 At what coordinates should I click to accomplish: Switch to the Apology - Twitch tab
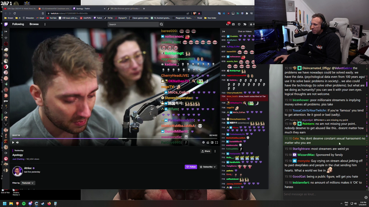[89, 9]
